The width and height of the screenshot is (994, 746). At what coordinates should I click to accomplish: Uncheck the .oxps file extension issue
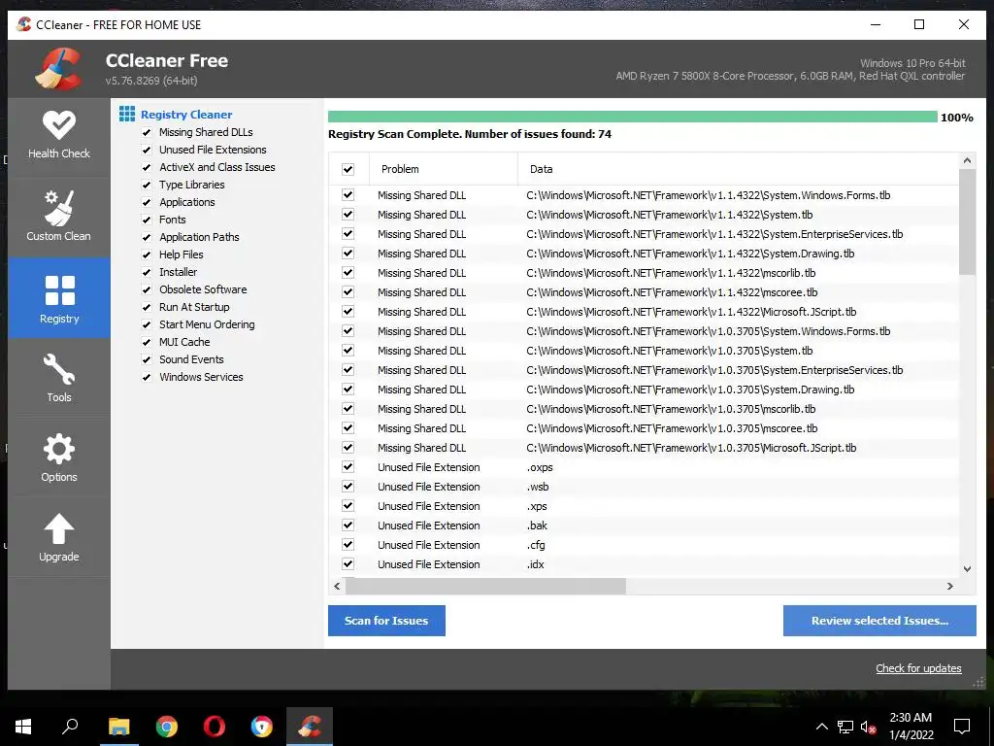pyautogui.click(x=348, y=467)
